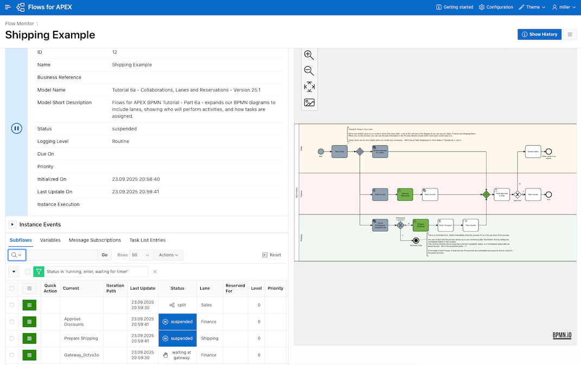This screenshot has height=365, width=581.
Task: Toggle the status filter enabled checkbox
Action: 28,272
